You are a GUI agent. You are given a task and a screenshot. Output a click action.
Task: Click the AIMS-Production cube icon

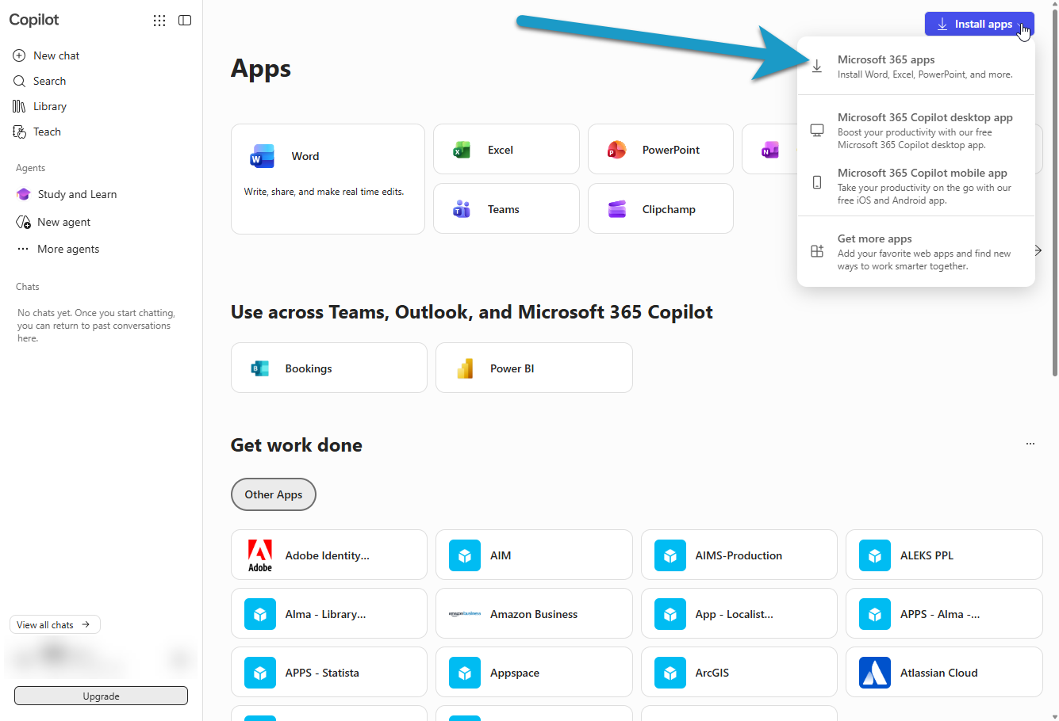tap(670, 555)
